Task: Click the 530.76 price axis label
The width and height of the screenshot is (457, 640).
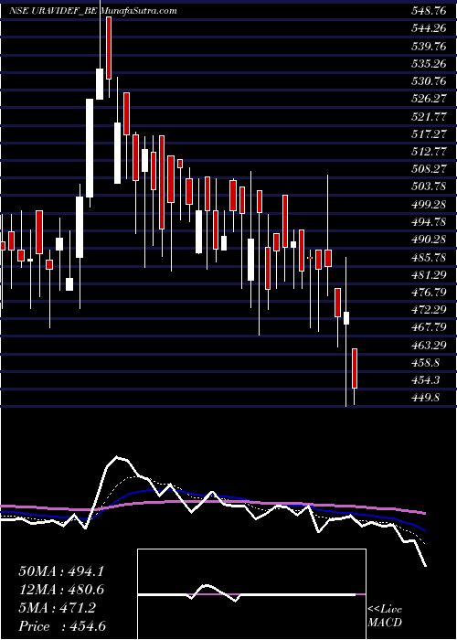Action: 429,81
